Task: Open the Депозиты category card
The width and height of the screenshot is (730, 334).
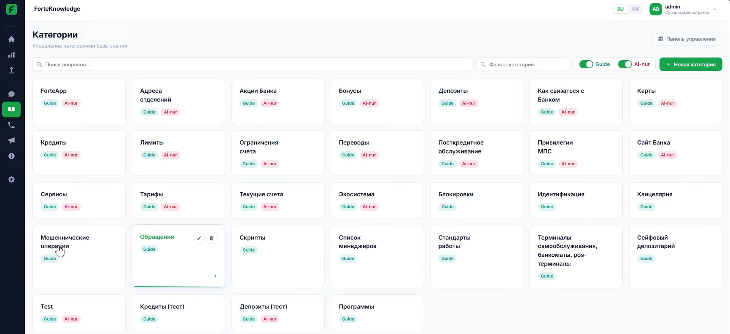Action: (477, 101)
